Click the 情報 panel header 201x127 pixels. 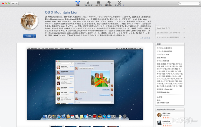(170, 44)
